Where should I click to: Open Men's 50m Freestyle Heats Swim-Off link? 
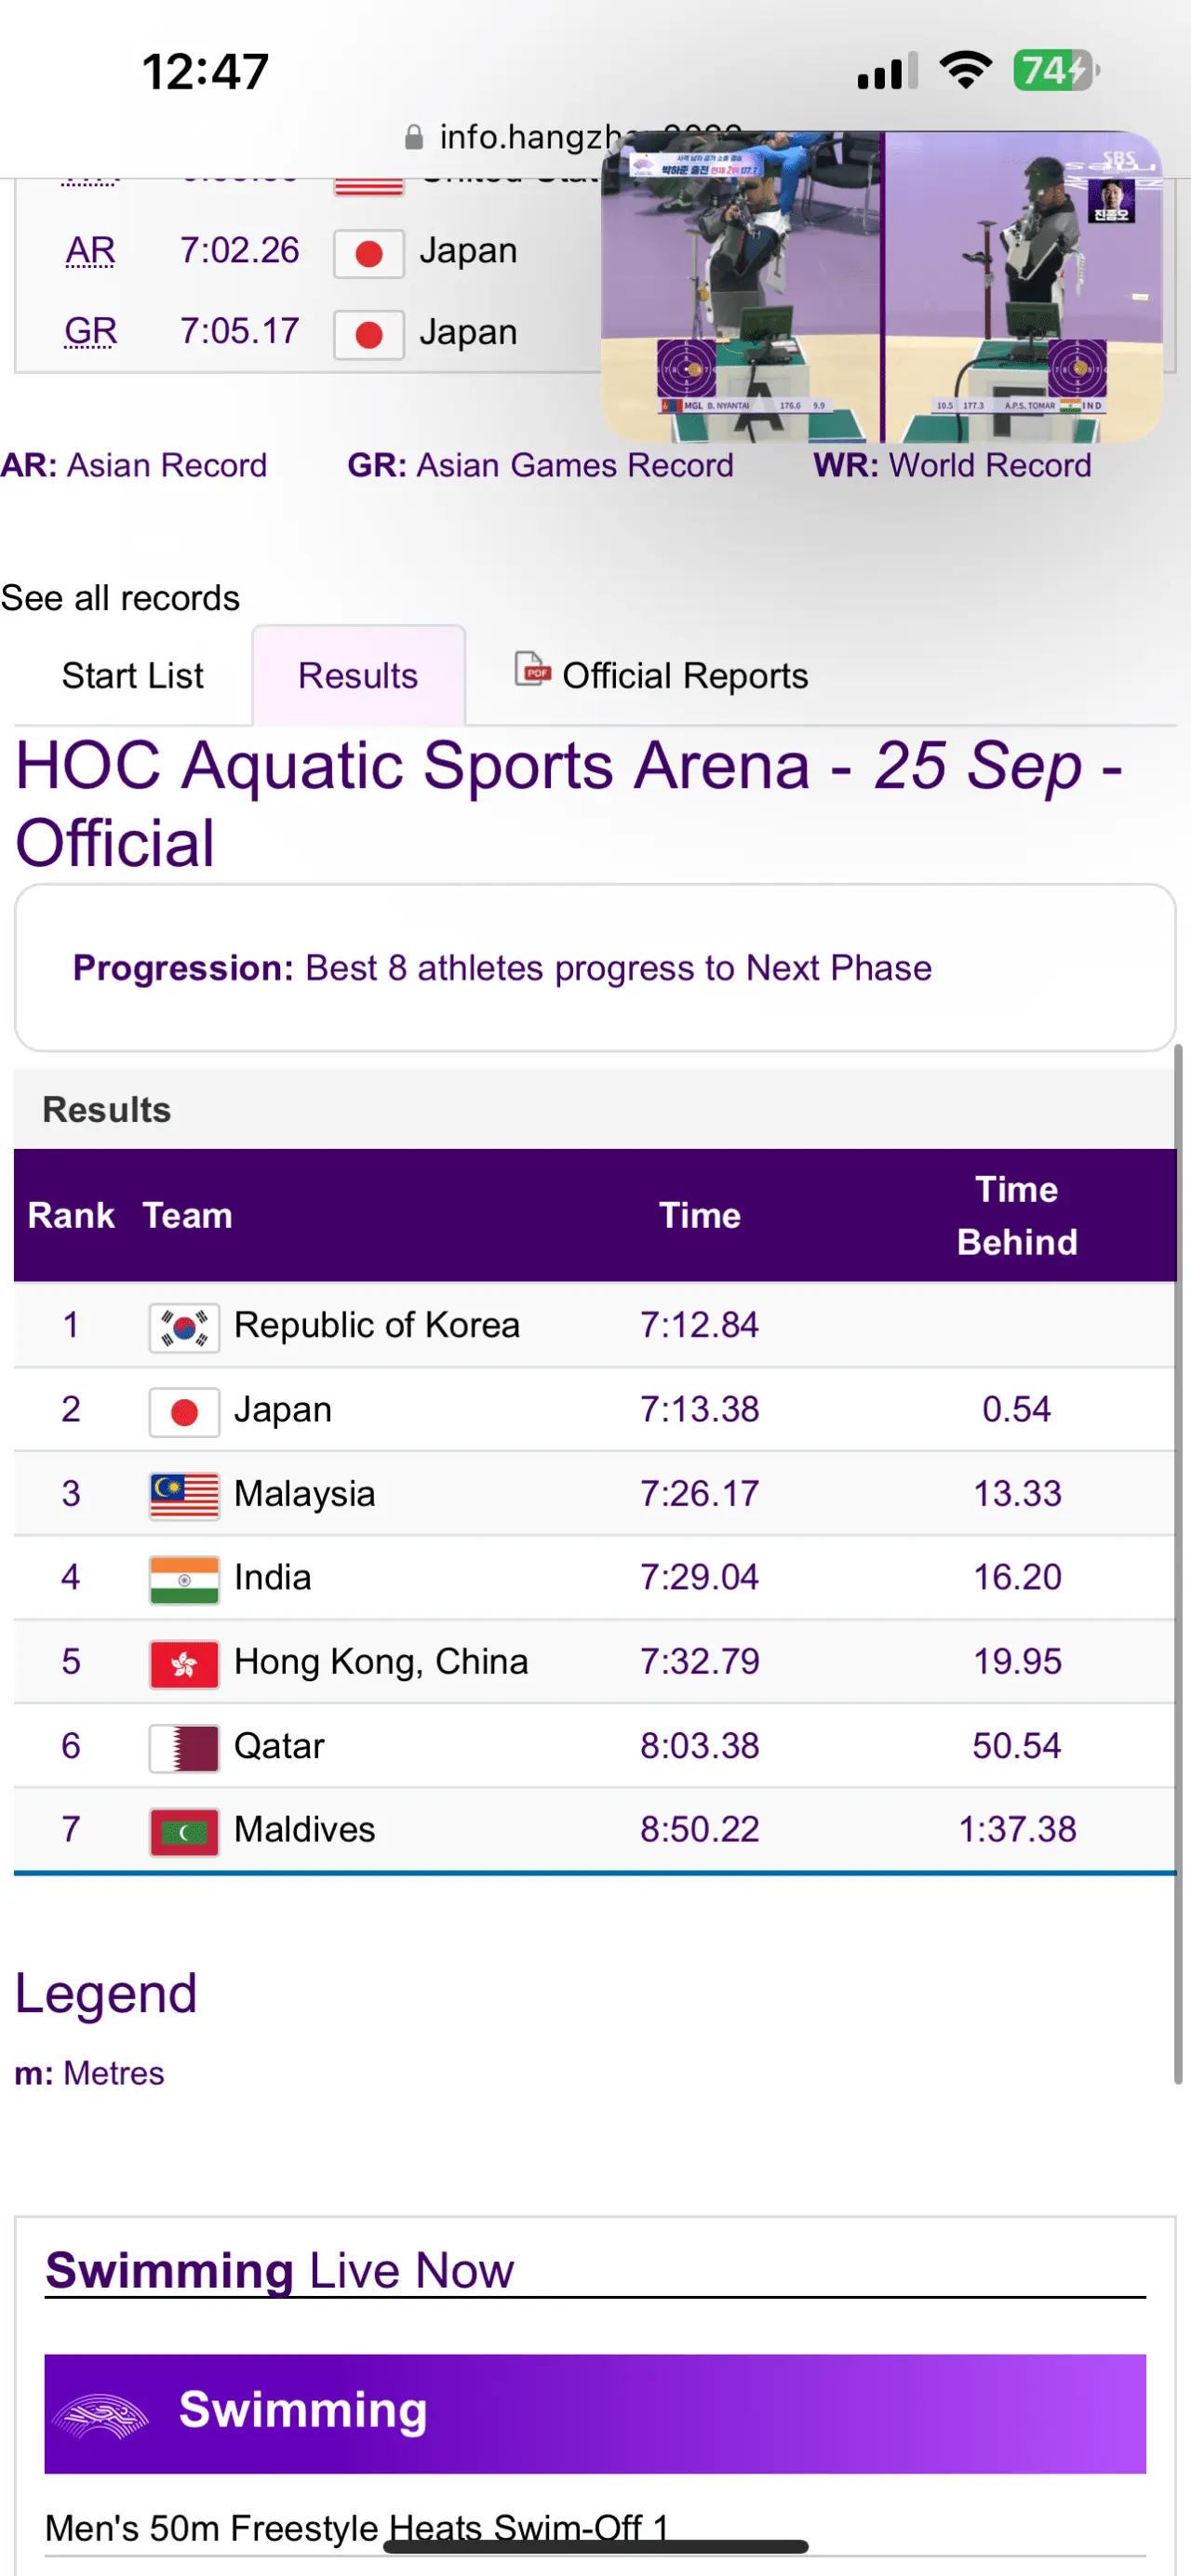tap(357, 2527)
